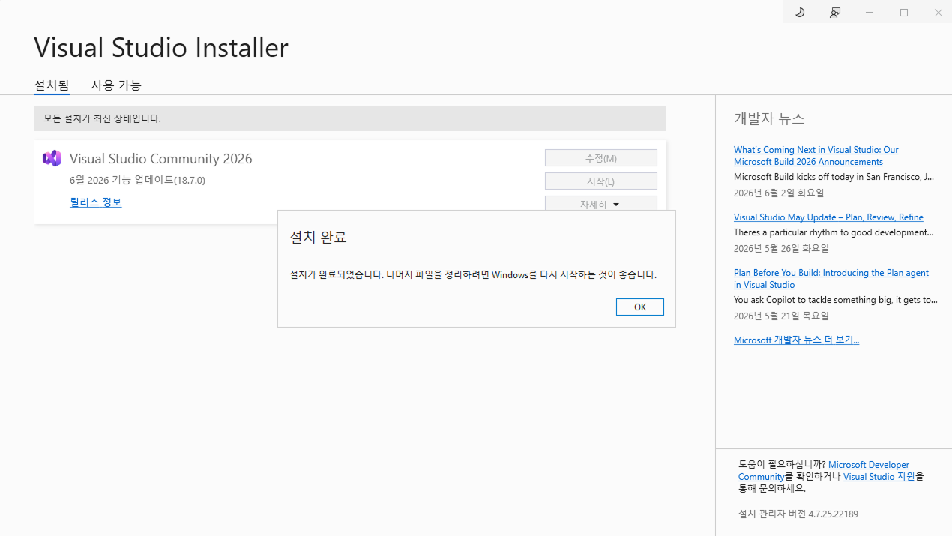
Task: Click the You ask Copilot summary text
Action: click(x=836, y=300)
